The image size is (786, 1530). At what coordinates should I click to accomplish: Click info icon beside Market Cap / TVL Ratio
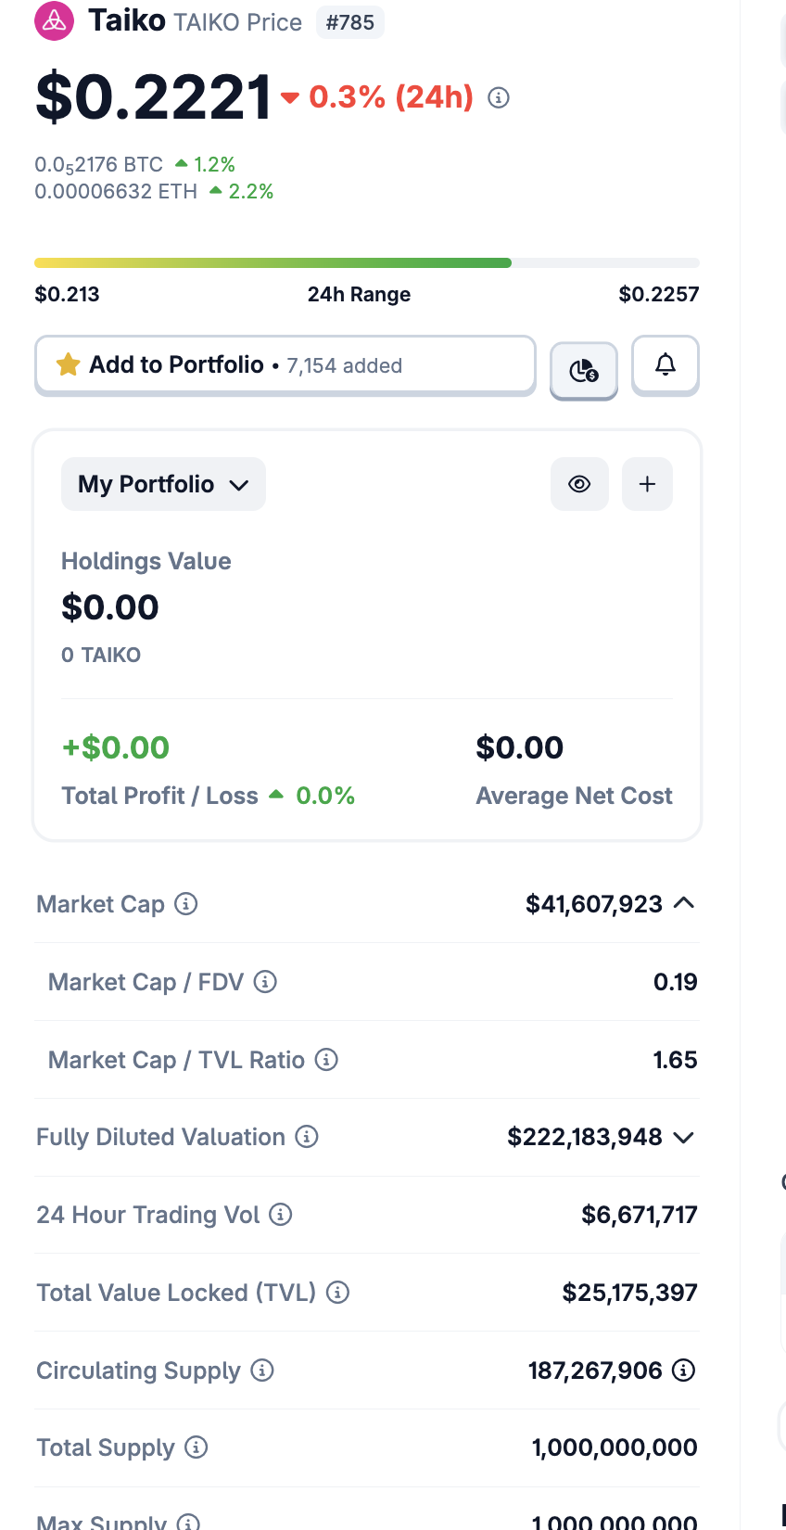326,1059
